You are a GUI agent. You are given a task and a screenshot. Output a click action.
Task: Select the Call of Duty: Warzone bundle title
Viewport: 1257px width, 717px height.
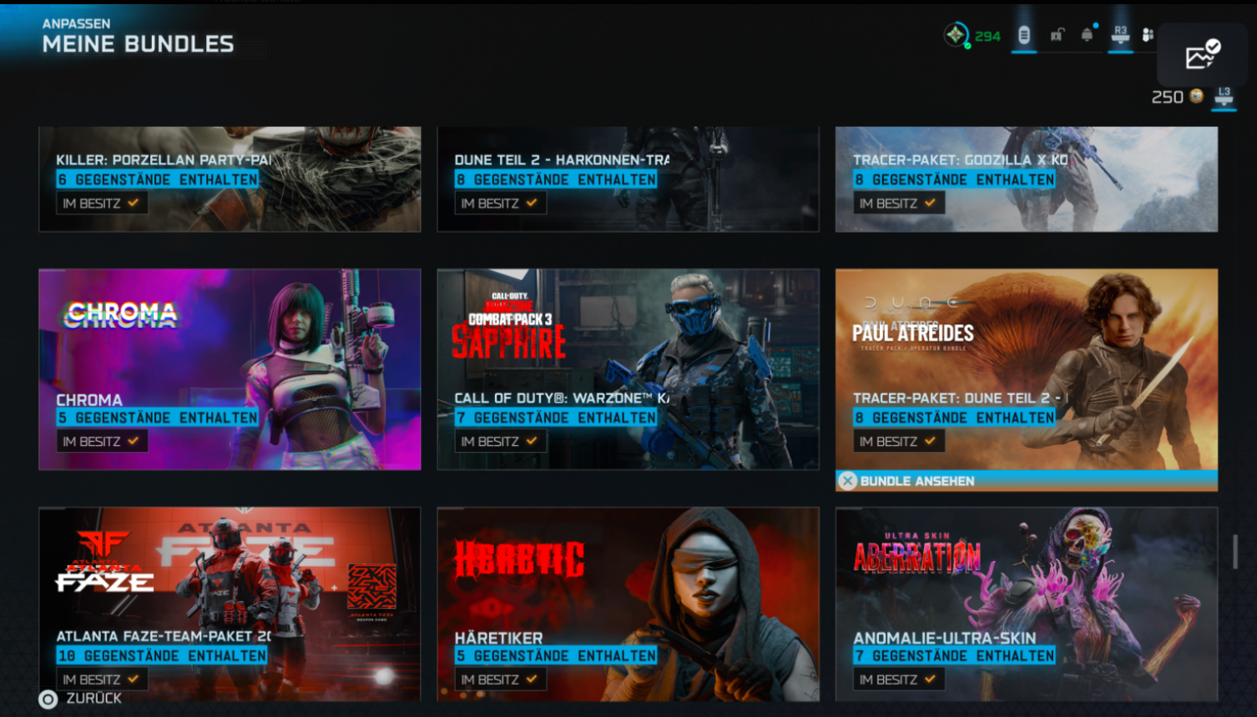[x=562, y=399]
